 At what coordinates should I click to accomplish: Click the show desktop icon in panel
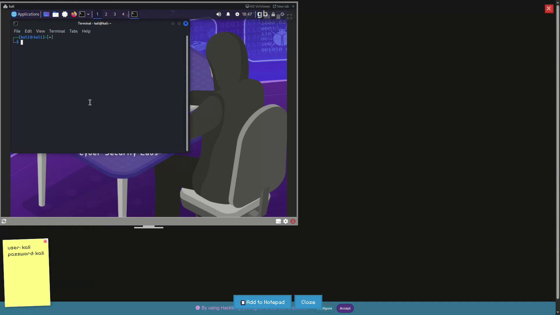pyautogui.click(x=46, y=14)
